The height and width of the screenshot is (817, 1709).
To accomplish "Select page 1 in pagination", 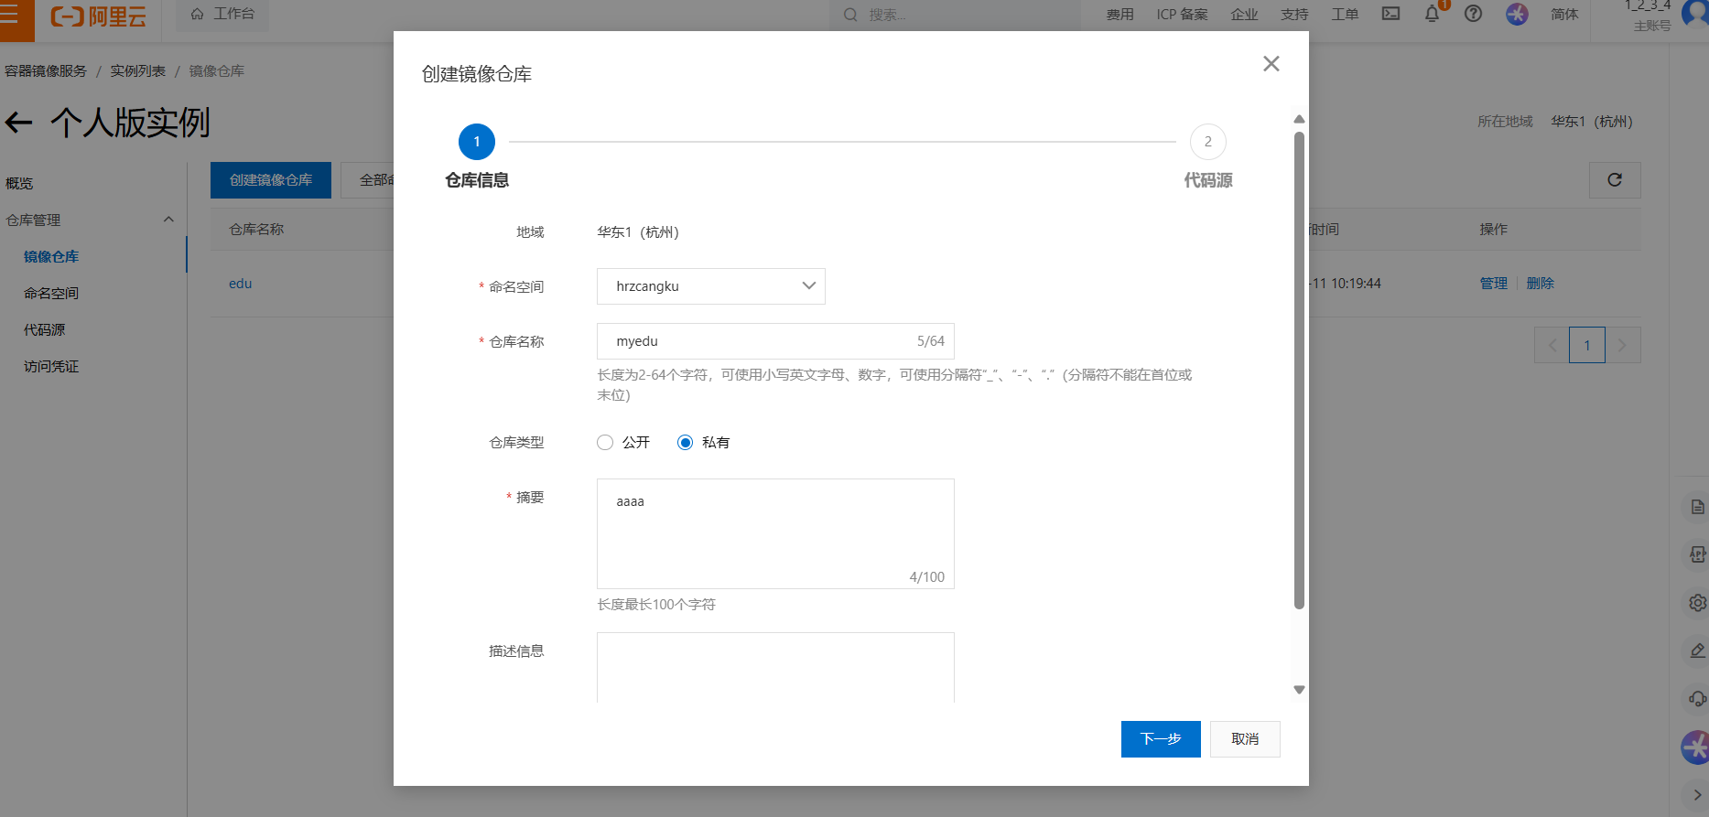I will coord(1587,345).
